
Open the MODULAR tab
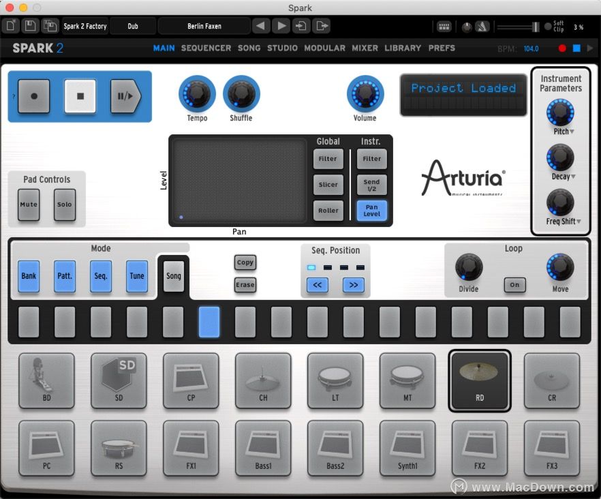pyautogui.click(x=324, y=48)
